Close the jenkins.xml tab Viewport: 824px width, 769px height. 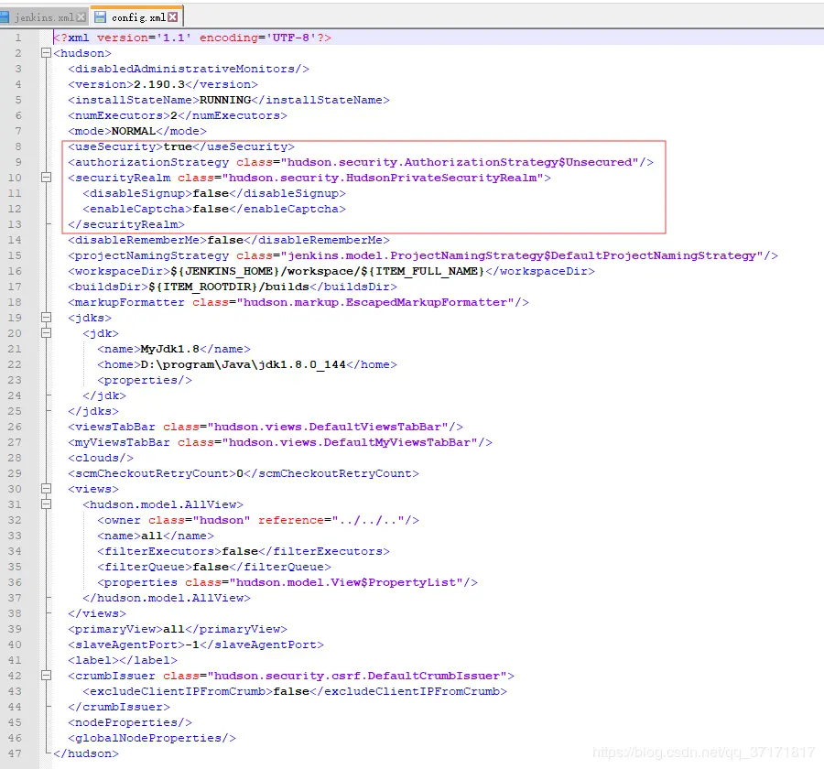[81, 17]
